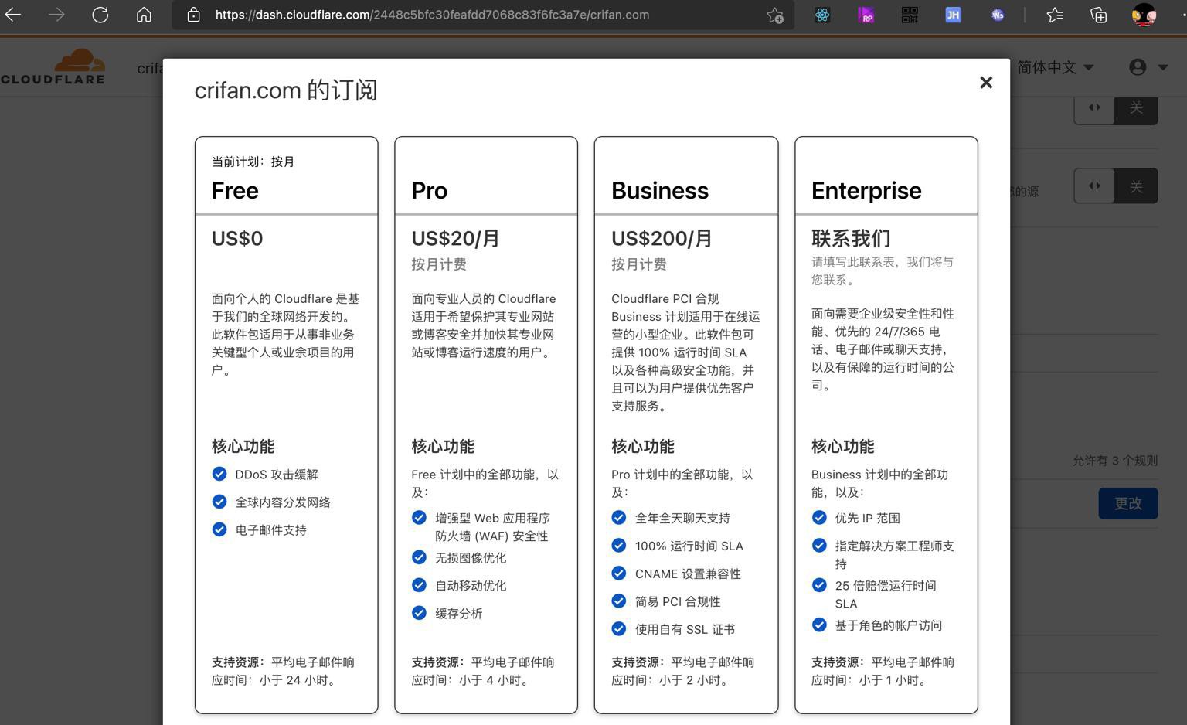Click the US$200/月 price
The height and width of the screenshot is (725, 1187).
coord(662,238)
